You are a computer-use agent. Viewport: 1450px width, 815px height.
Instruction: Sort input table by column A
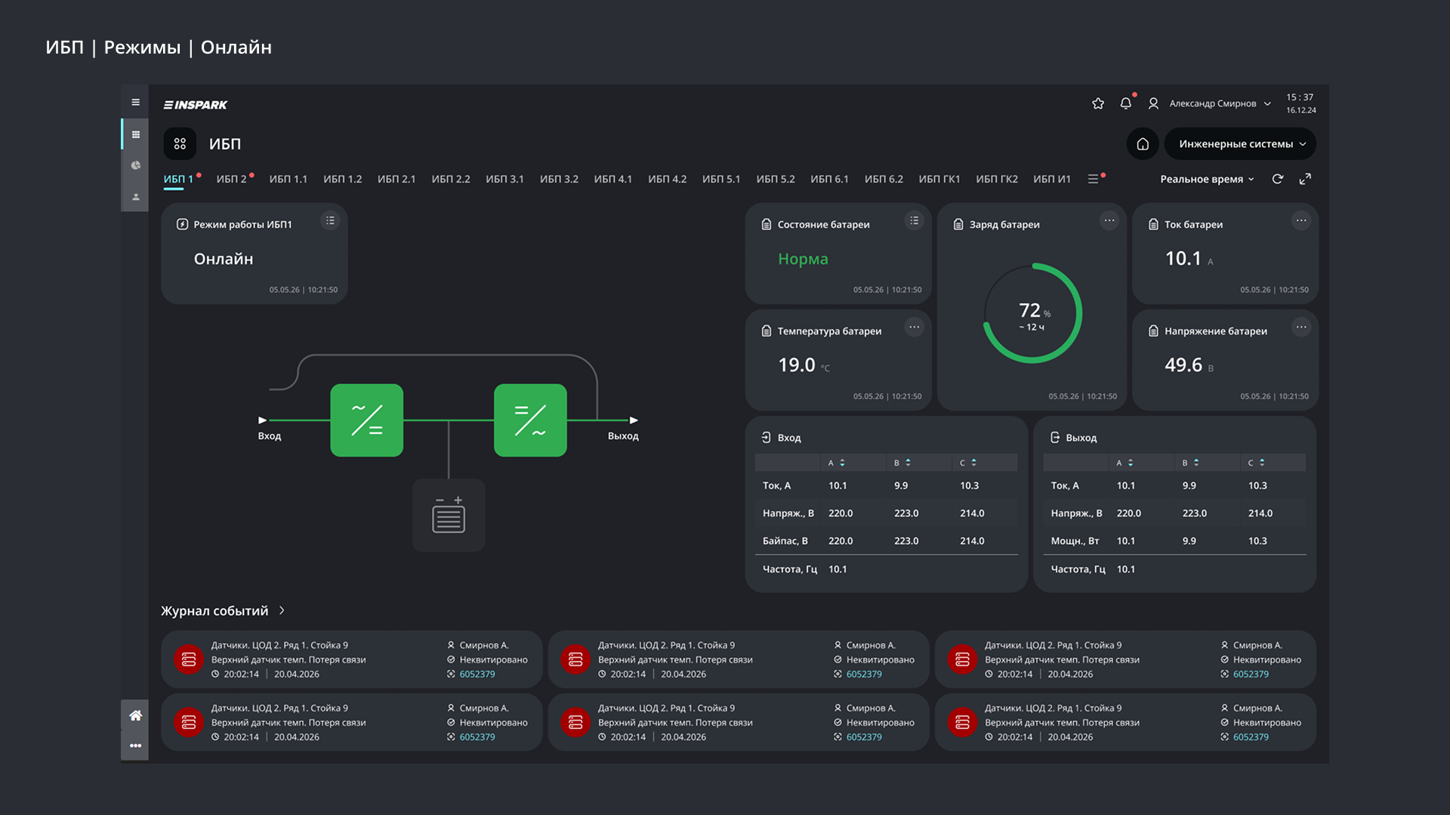(x=836, y=463)
